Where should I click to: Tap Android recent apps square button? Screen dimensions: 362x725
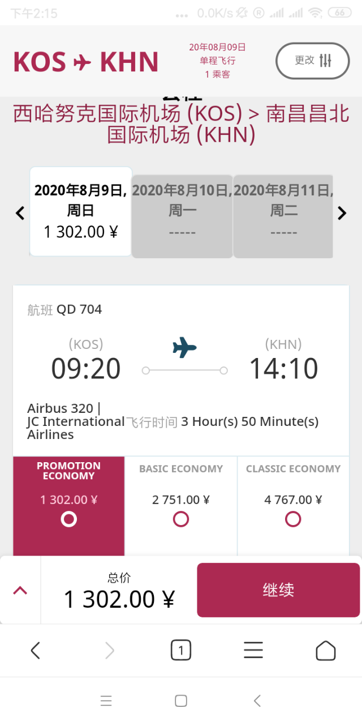coord(181,701)
